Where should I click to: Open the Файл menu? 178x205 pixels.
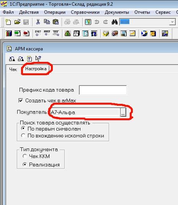click(x=8, y=12)
